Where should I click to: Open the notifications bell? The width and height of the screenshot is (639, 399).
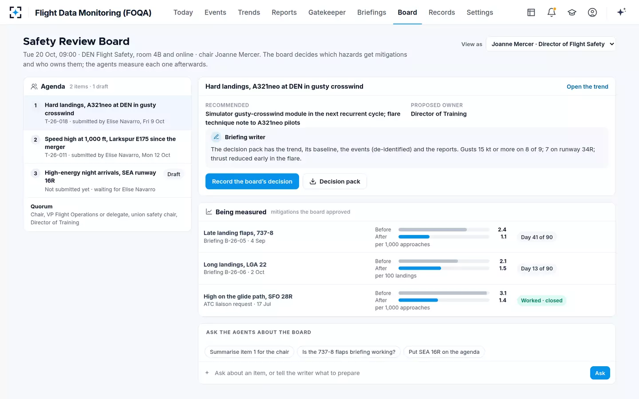pos(552,12)
